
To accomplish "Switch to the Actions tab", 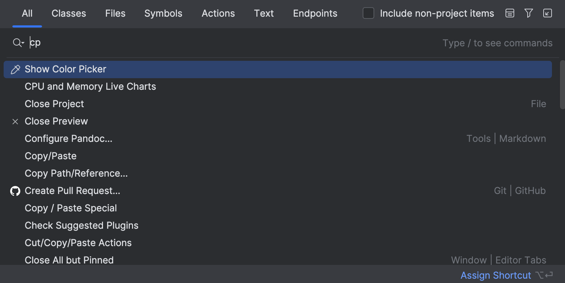I will (218, 13).
